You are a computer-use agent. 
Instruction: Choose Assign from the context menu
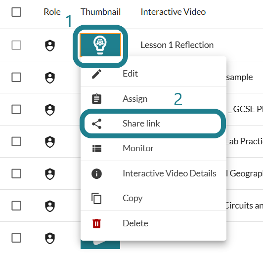pyautogui.click(x=153, y=99)
